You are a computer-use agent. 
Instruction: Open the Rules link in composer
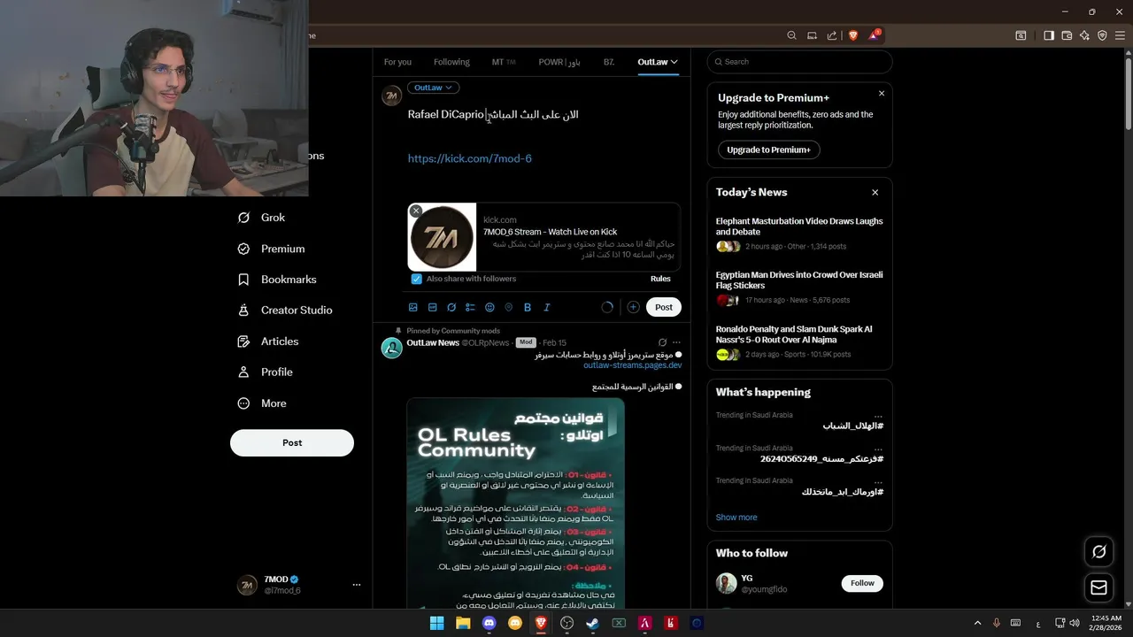(660, 279)
